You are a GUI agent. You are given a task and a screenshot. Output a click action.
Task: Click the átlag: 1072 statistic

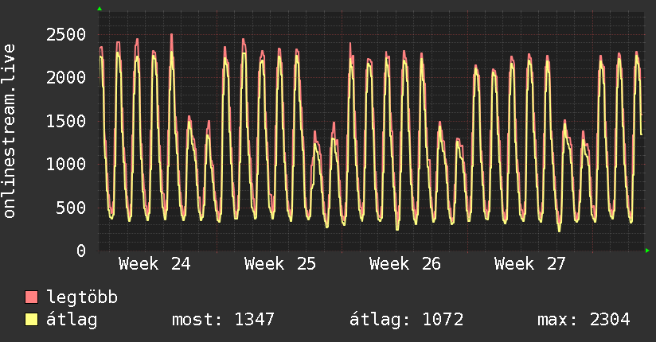point(407,320)
